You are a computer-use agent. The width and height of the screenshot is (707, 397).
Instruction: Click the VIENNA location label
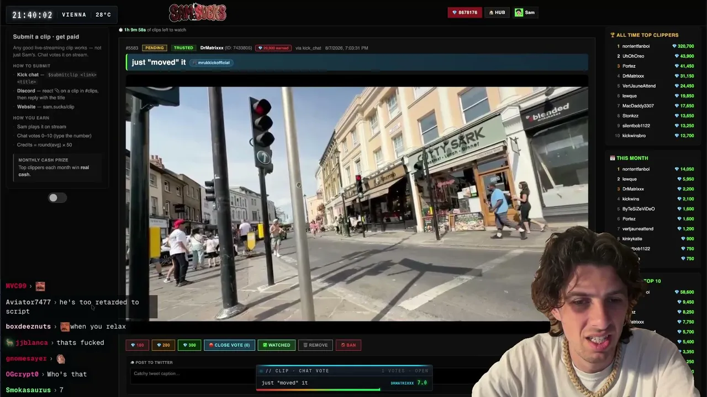[x=74, y=15]
